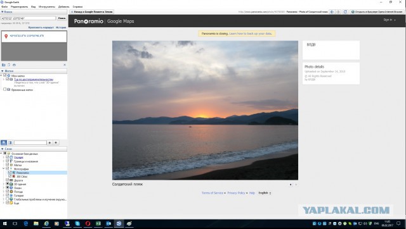Image resolution: width=406 pixels, height=229 pixels.
Task: Clear search results with the X icon
Action: 65,65
